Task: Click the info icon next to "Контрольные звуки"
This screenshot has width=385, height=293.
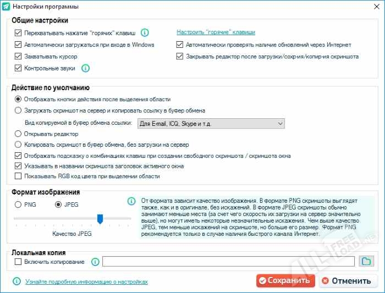Action: [x=86, y=68]
